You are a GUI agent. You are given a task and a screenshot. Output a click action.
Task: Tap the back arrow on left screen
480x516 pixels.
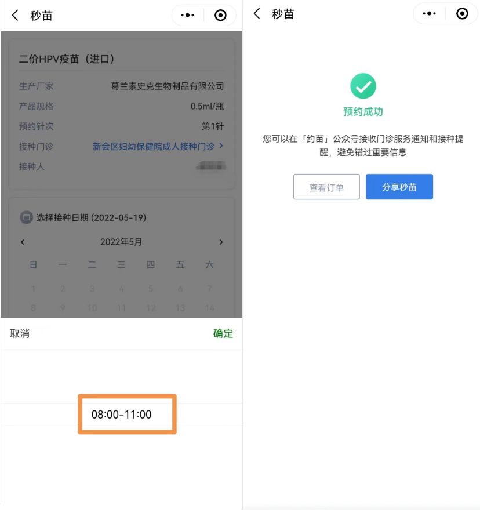[15, 15]
